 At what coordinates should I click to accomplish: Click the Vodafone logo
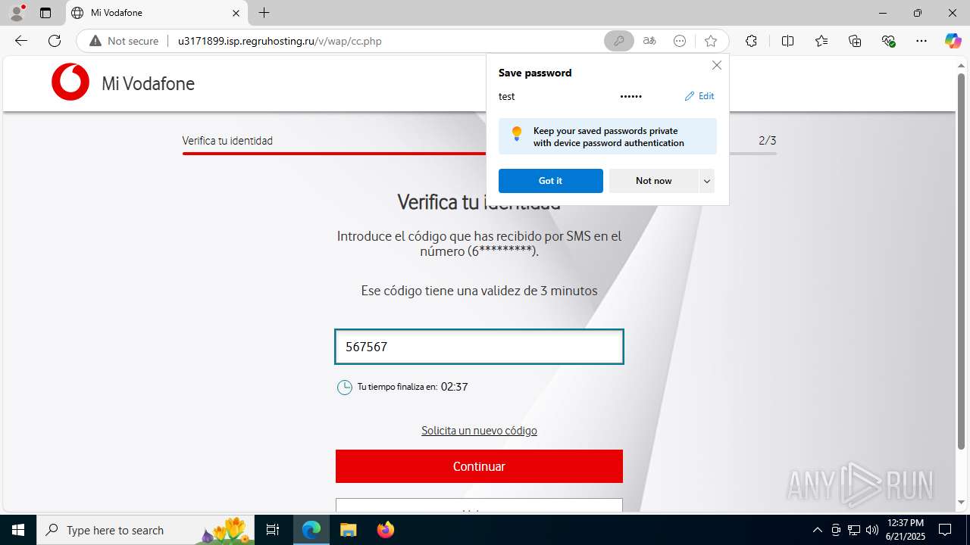pyautogui.click(x=70, y=82)
